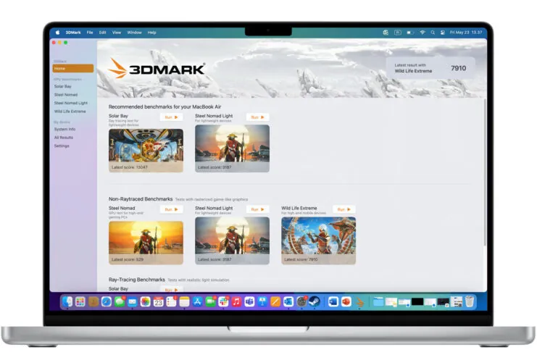Open Music app in the Dock
The image size is (537, 352).
click(236, 302)
